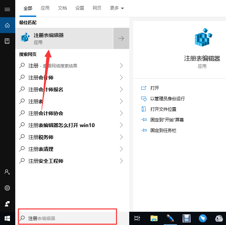Open the notebook icon in left sidebar

pos(7,41)
